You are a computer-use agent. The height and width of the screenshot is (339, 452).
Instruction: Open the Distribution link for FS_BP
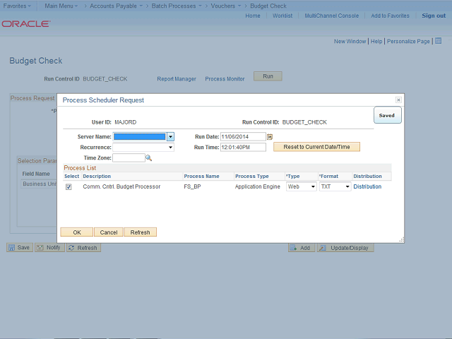tap(367, 187)
